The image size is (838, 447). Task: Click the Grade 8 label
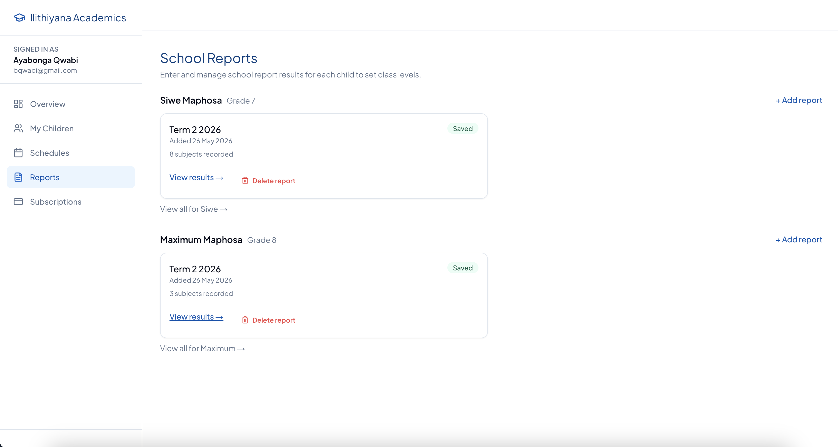coord(261,240)
